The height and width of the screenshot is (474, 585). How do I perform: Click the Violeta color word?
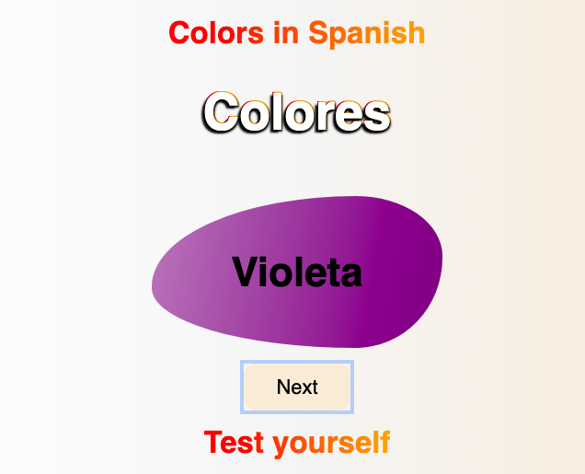tap(297, 272)
